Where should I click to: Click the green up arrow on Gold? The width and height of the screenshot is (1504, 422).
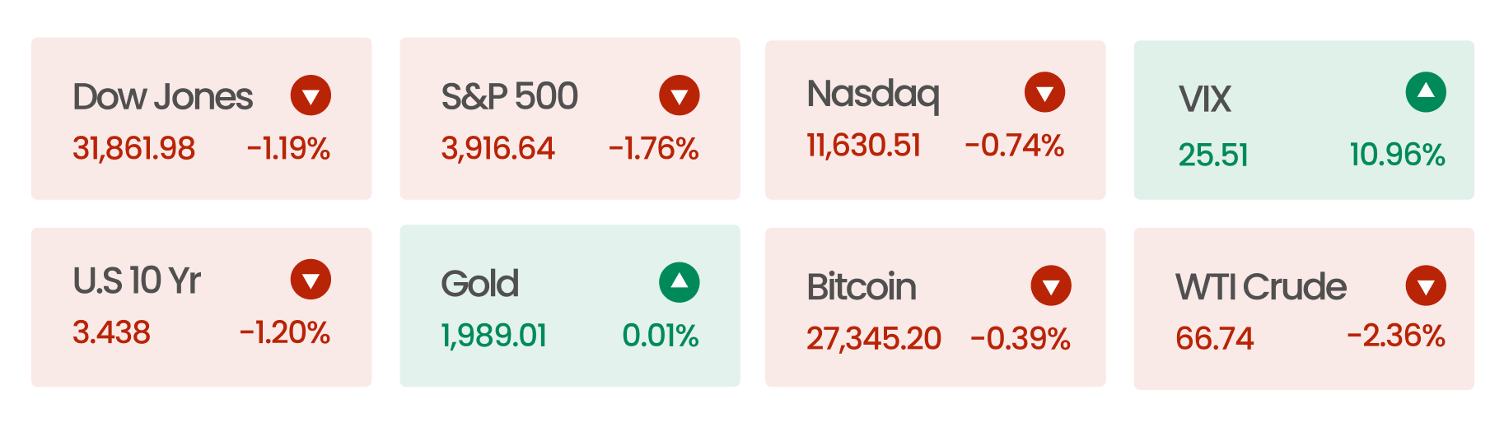tap(679, 283)
